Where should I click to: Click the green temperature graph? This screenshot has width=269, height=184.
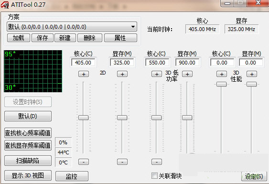click(x=33, y=71)
